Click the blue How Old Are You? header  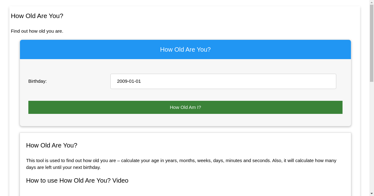tap(185, 49)
